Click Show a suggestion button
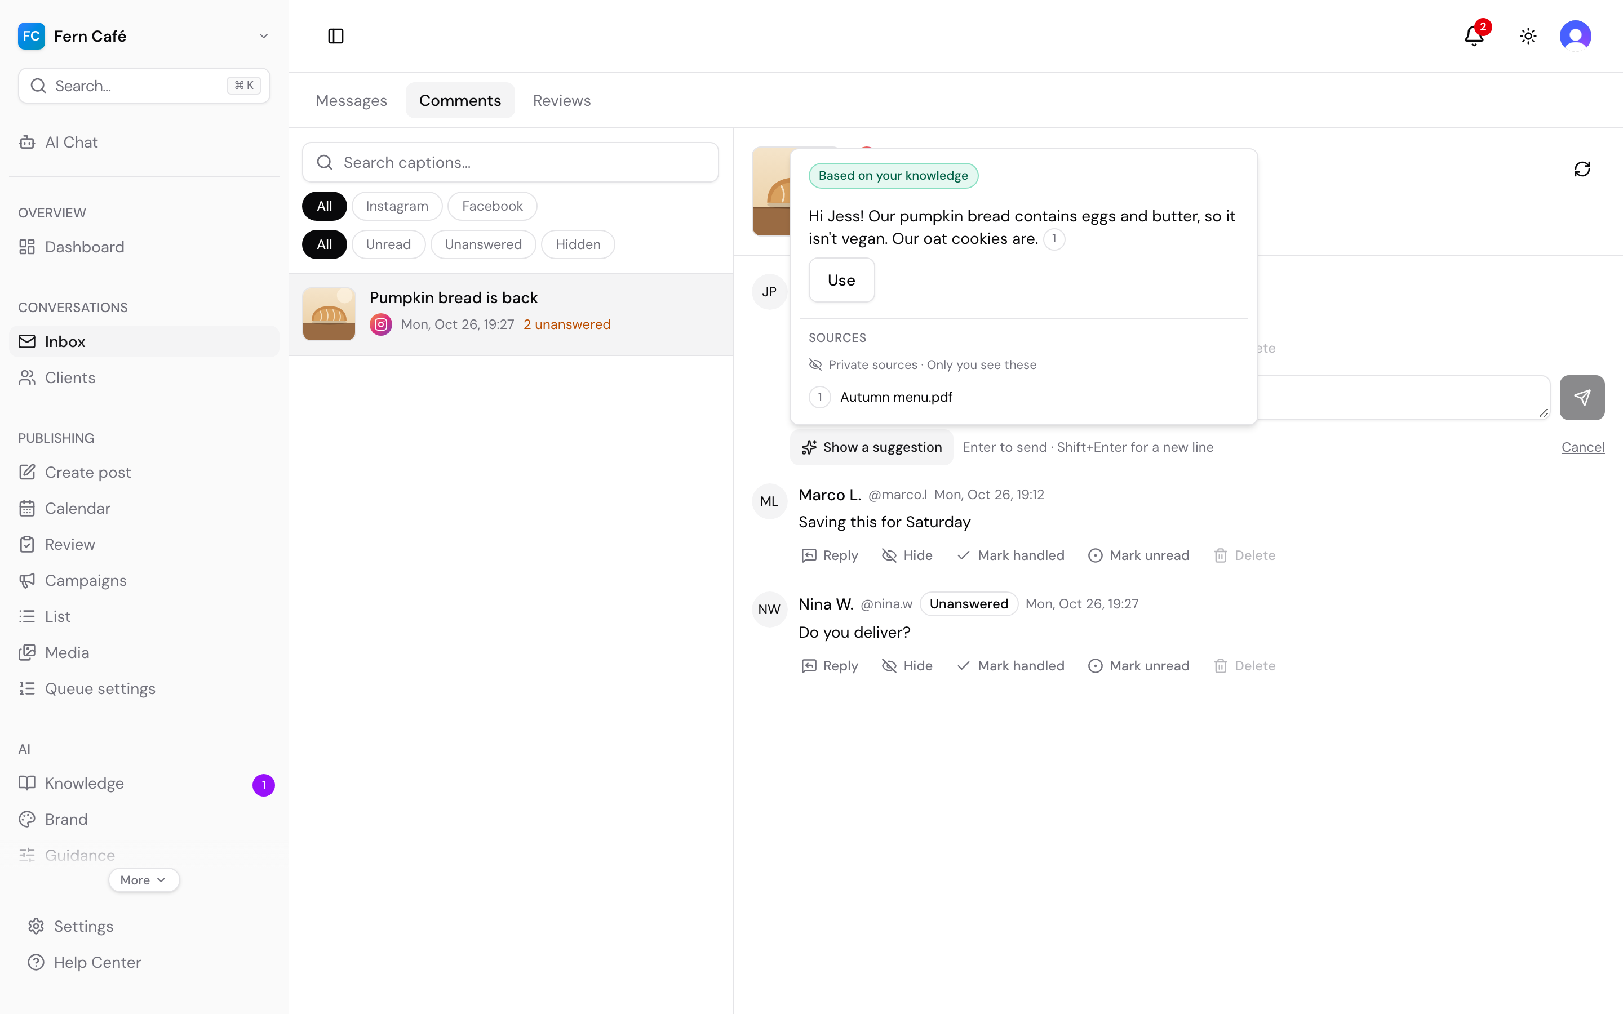 [871, 447]
